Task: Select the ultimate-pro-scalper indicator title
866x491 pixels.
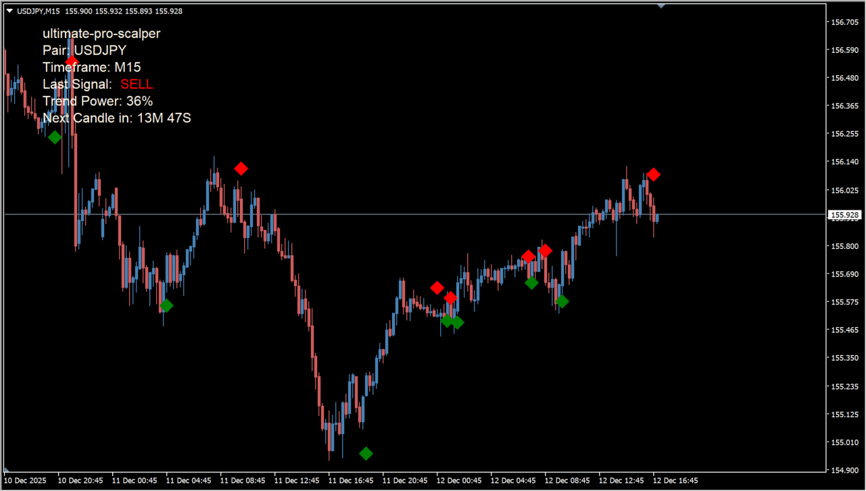Action: pyautogui.click(x=101, y=33)
